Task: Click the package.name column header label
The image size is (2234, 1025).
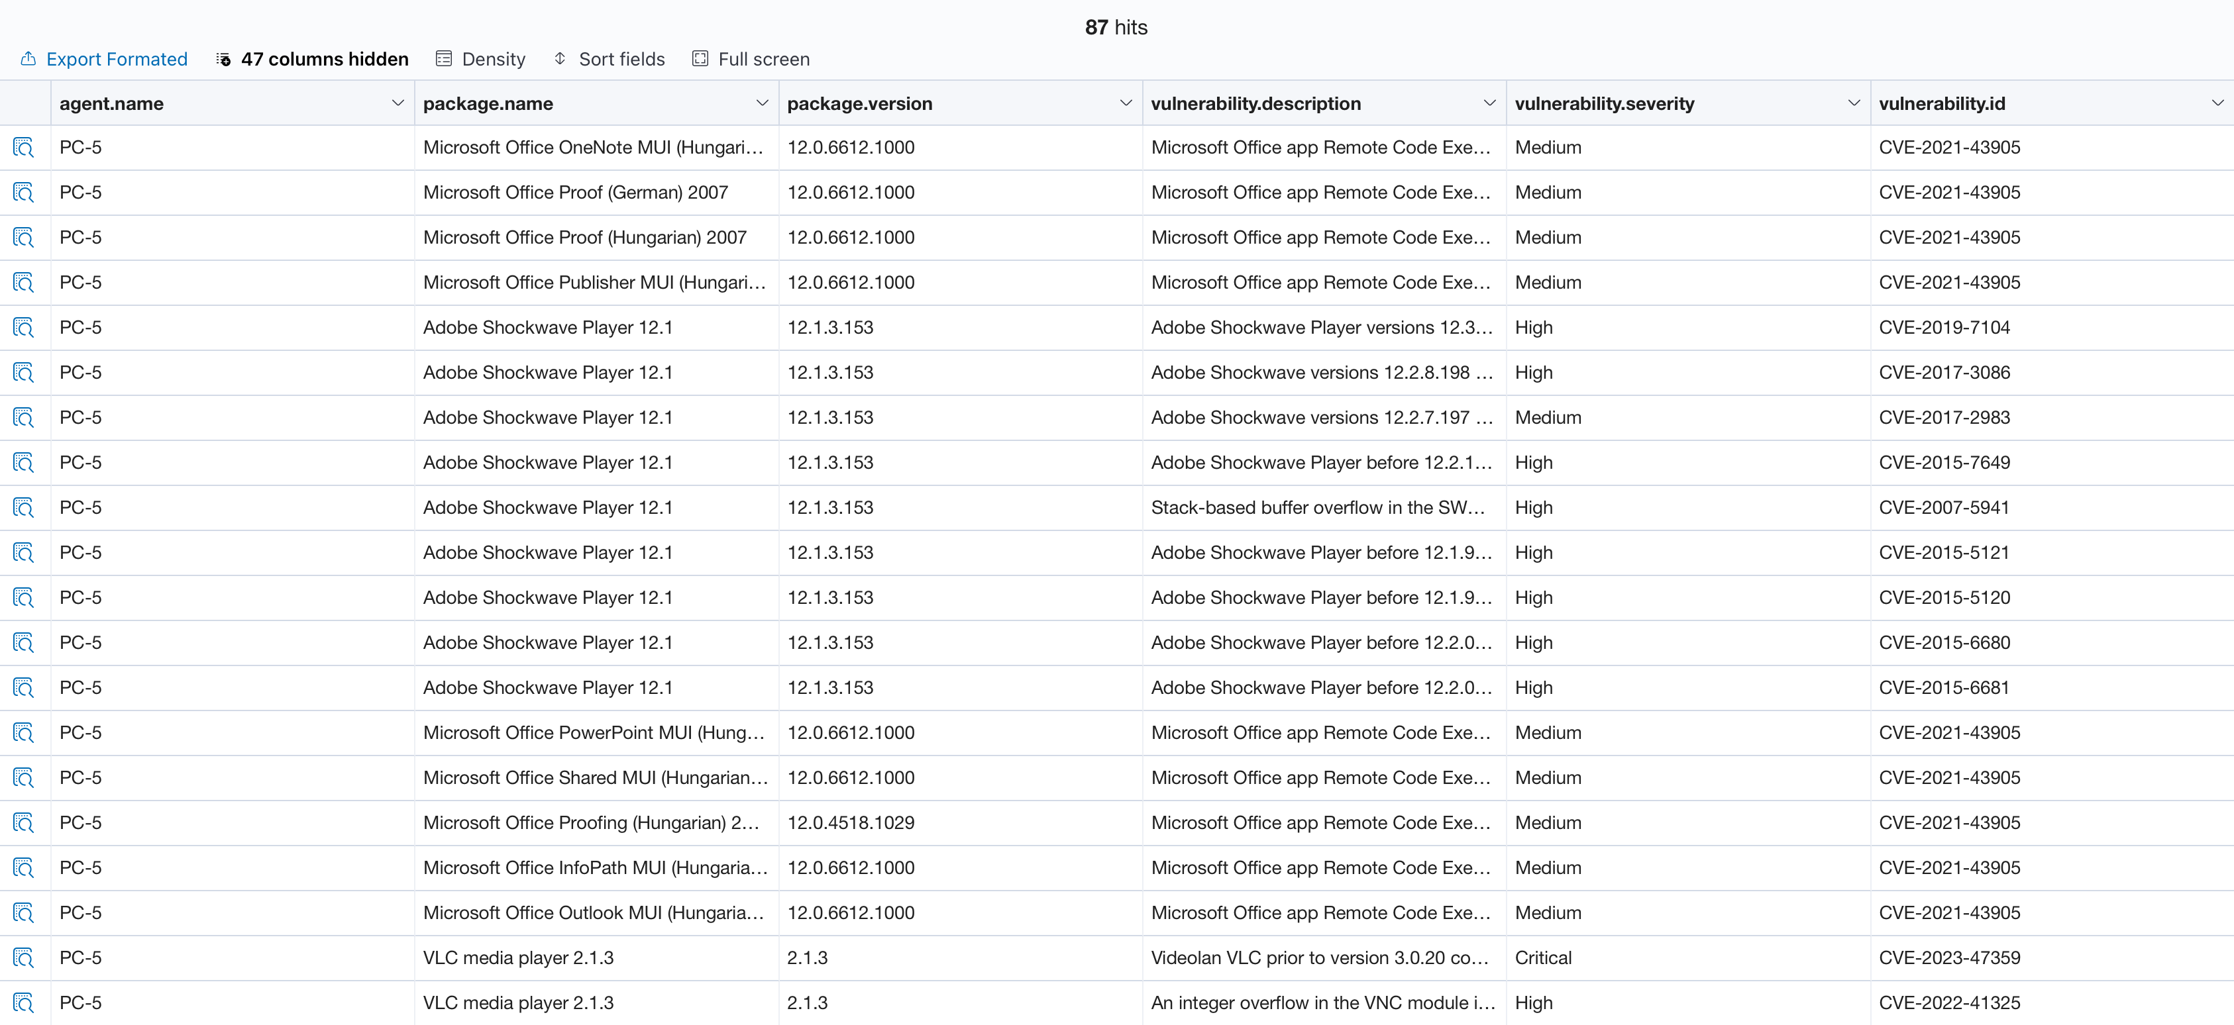Action: coord(488,104)
